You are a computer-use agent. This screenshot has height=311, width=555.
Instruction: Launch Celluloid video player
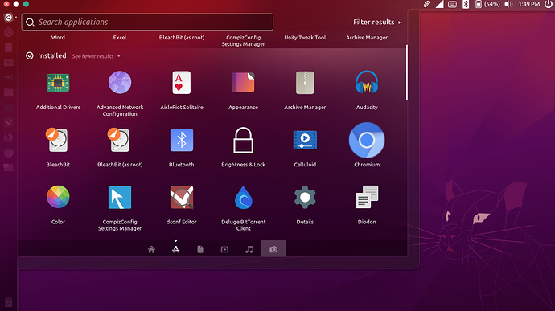point(305,140)
